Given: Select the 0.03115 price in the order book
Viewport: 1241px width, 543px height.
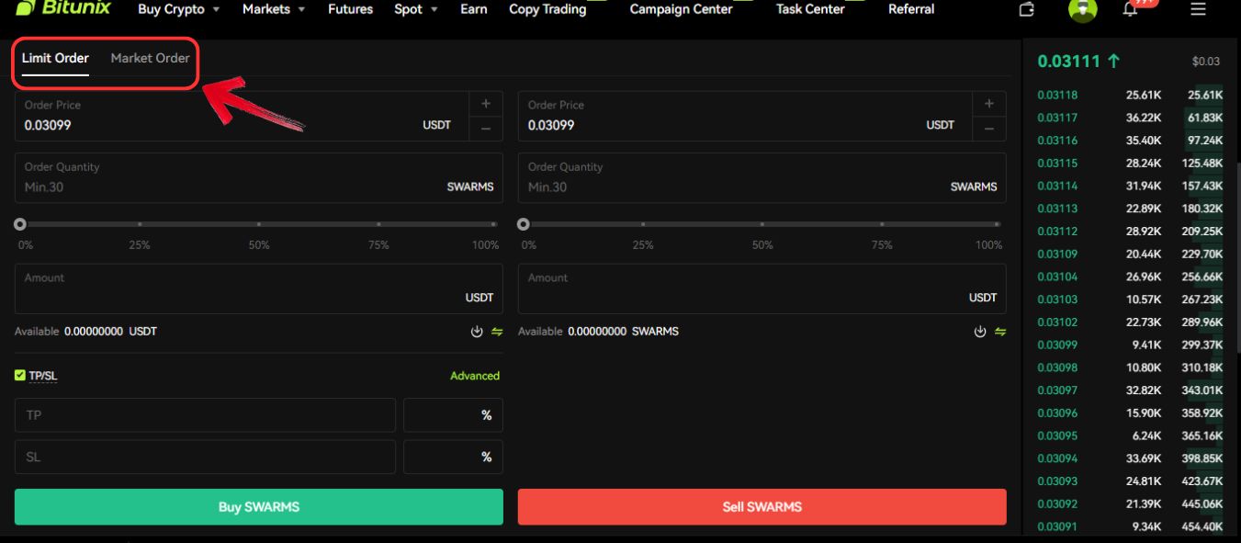Looking at the screenshot, I should click(1057, 163).
